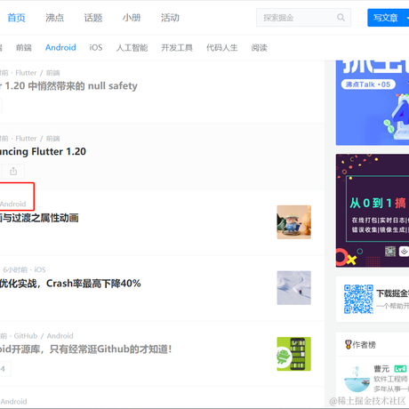Open the null safety article title

pos(68,86)
